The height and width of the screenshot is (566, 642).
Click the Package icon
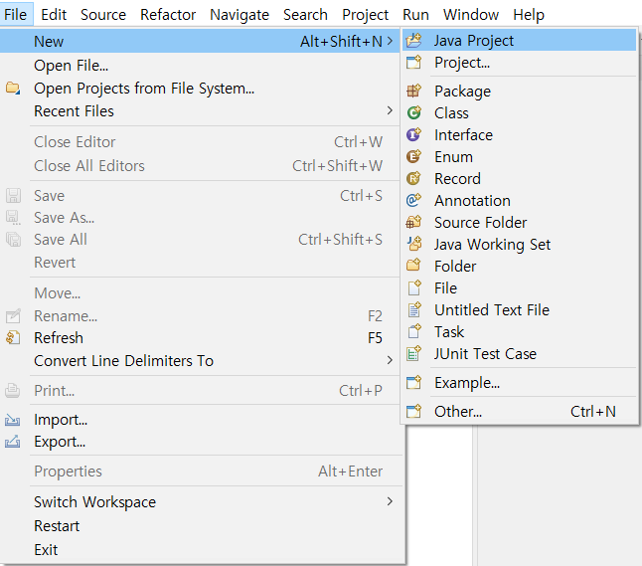(414, 91)
